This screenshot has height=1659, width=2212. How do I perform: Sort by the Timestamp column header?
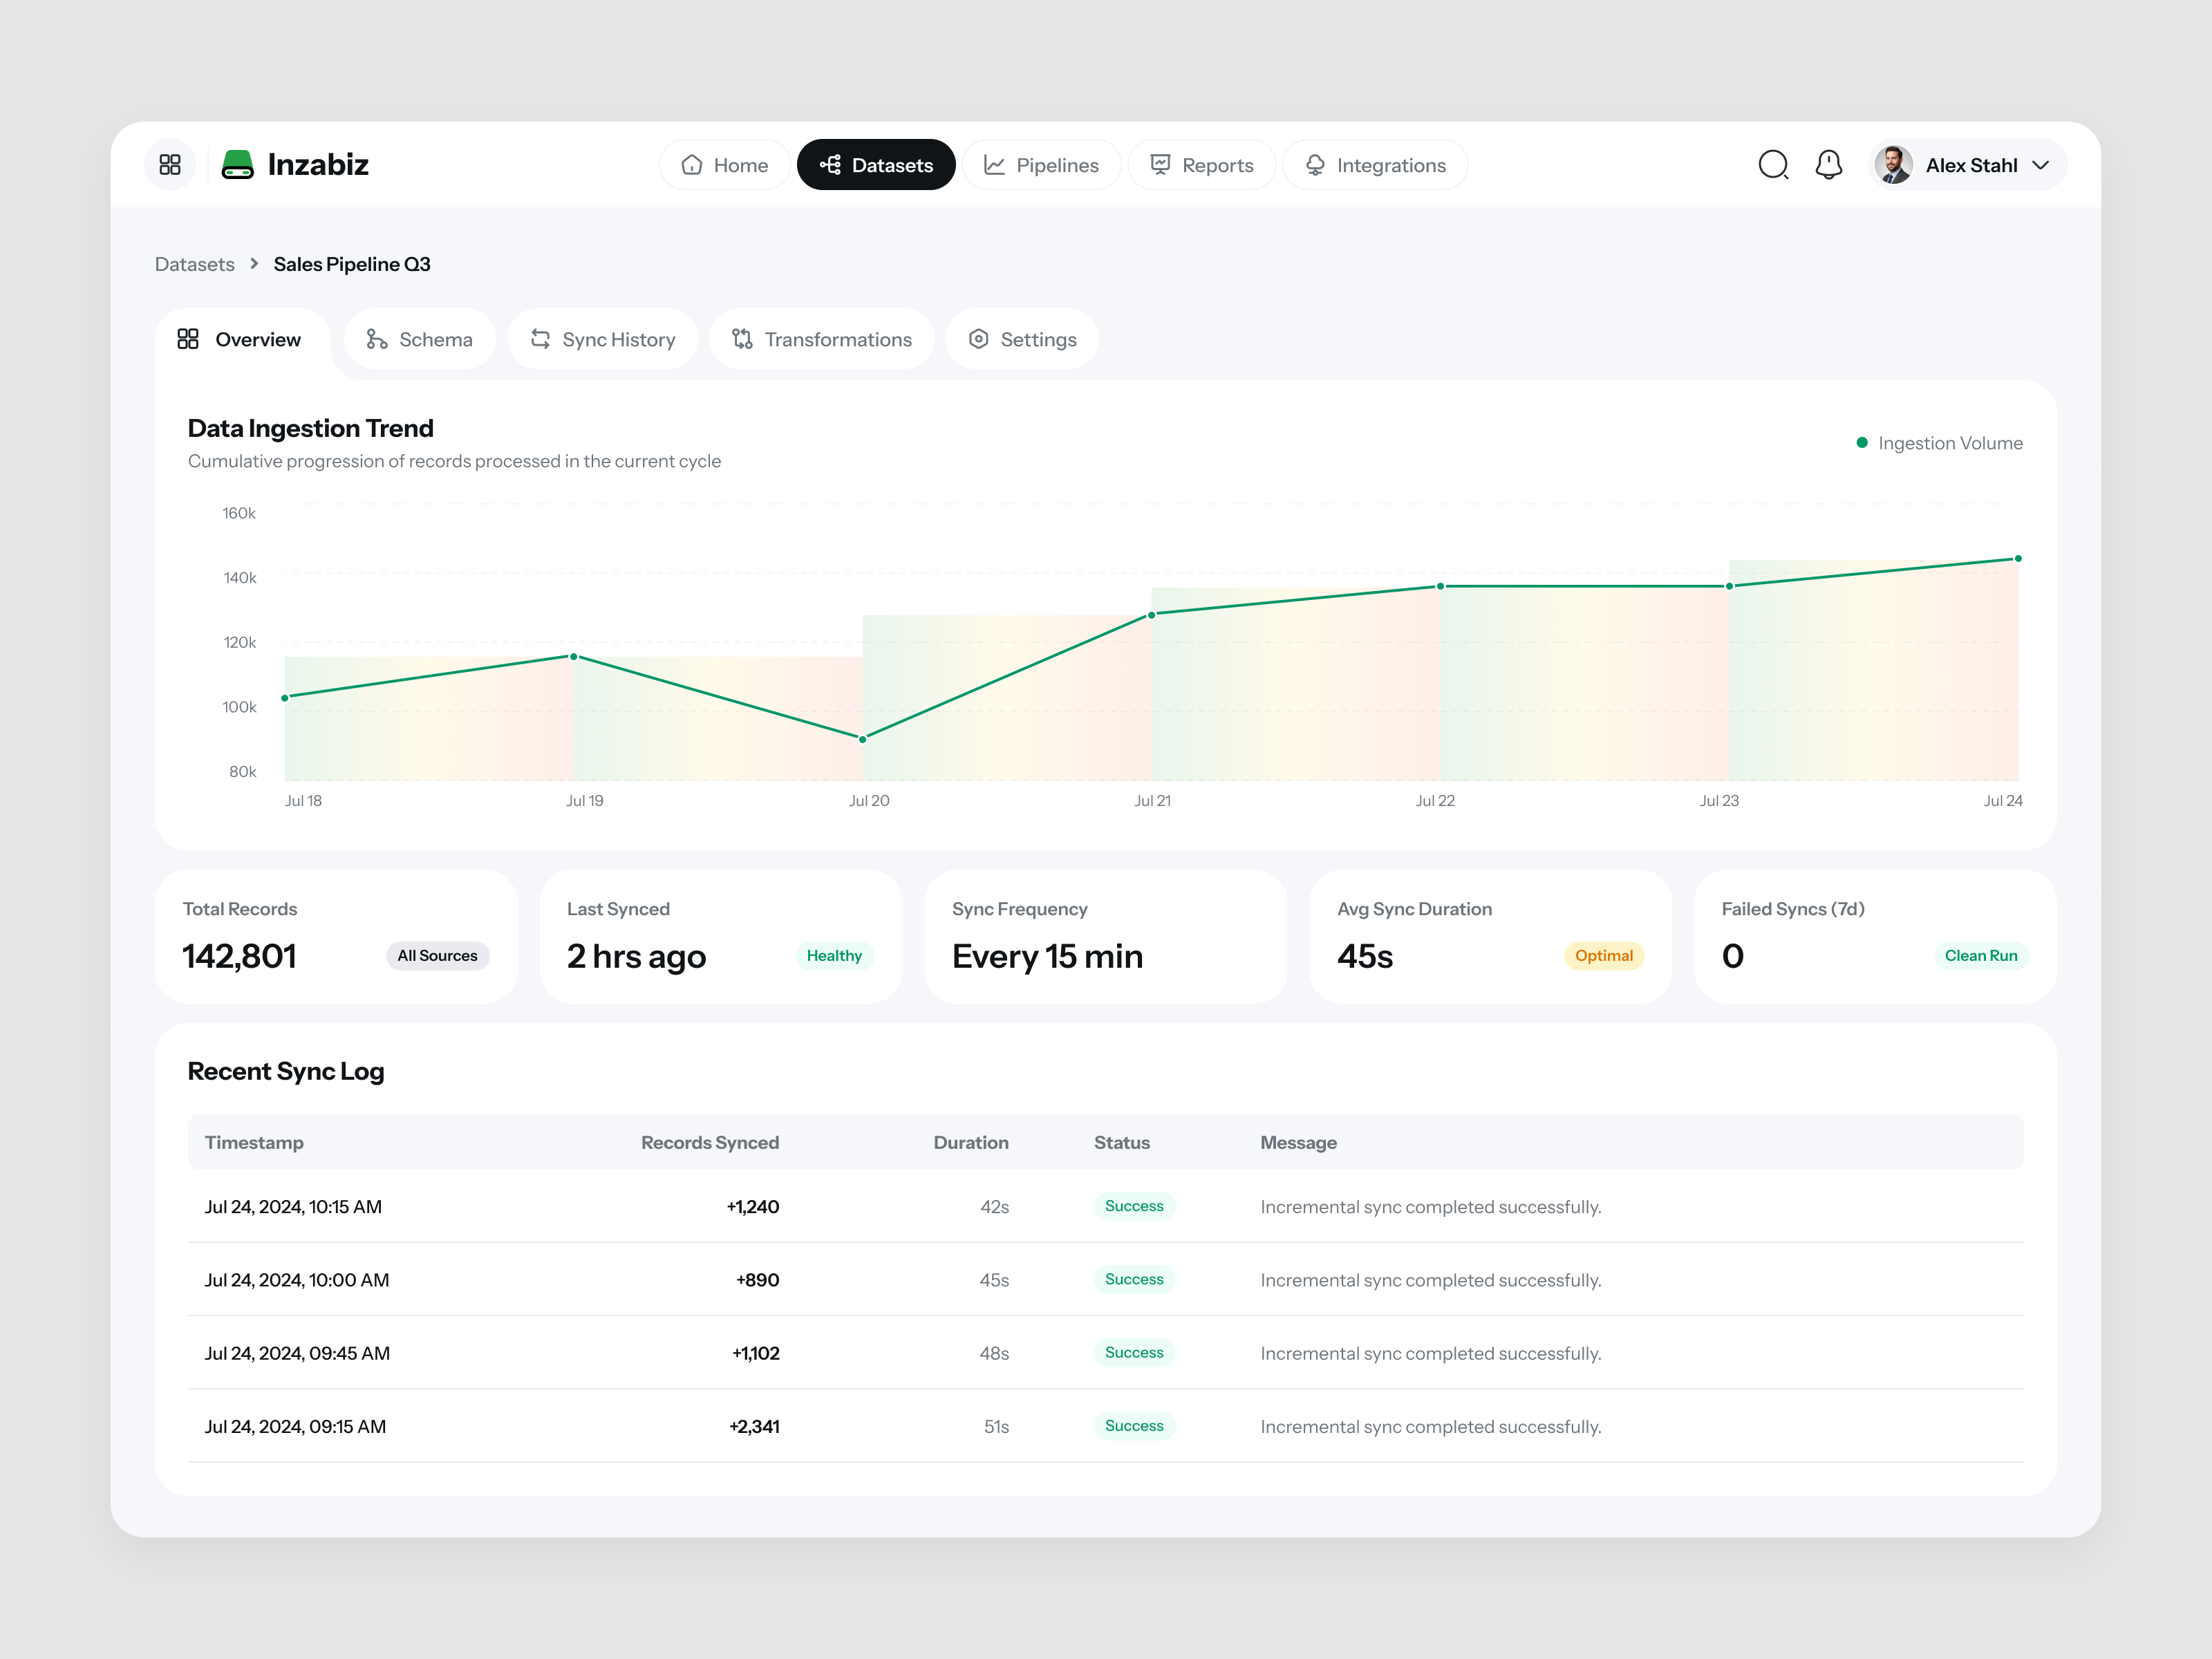coord(254,1143)
